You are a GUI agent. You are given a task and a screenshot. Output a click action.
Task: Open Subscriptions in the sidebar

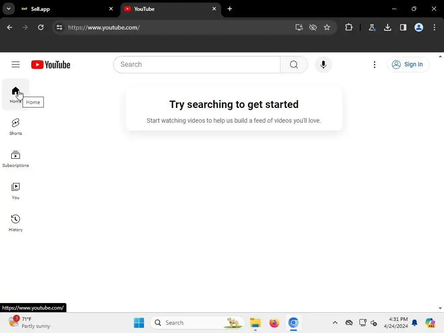[x=16, y=159]
